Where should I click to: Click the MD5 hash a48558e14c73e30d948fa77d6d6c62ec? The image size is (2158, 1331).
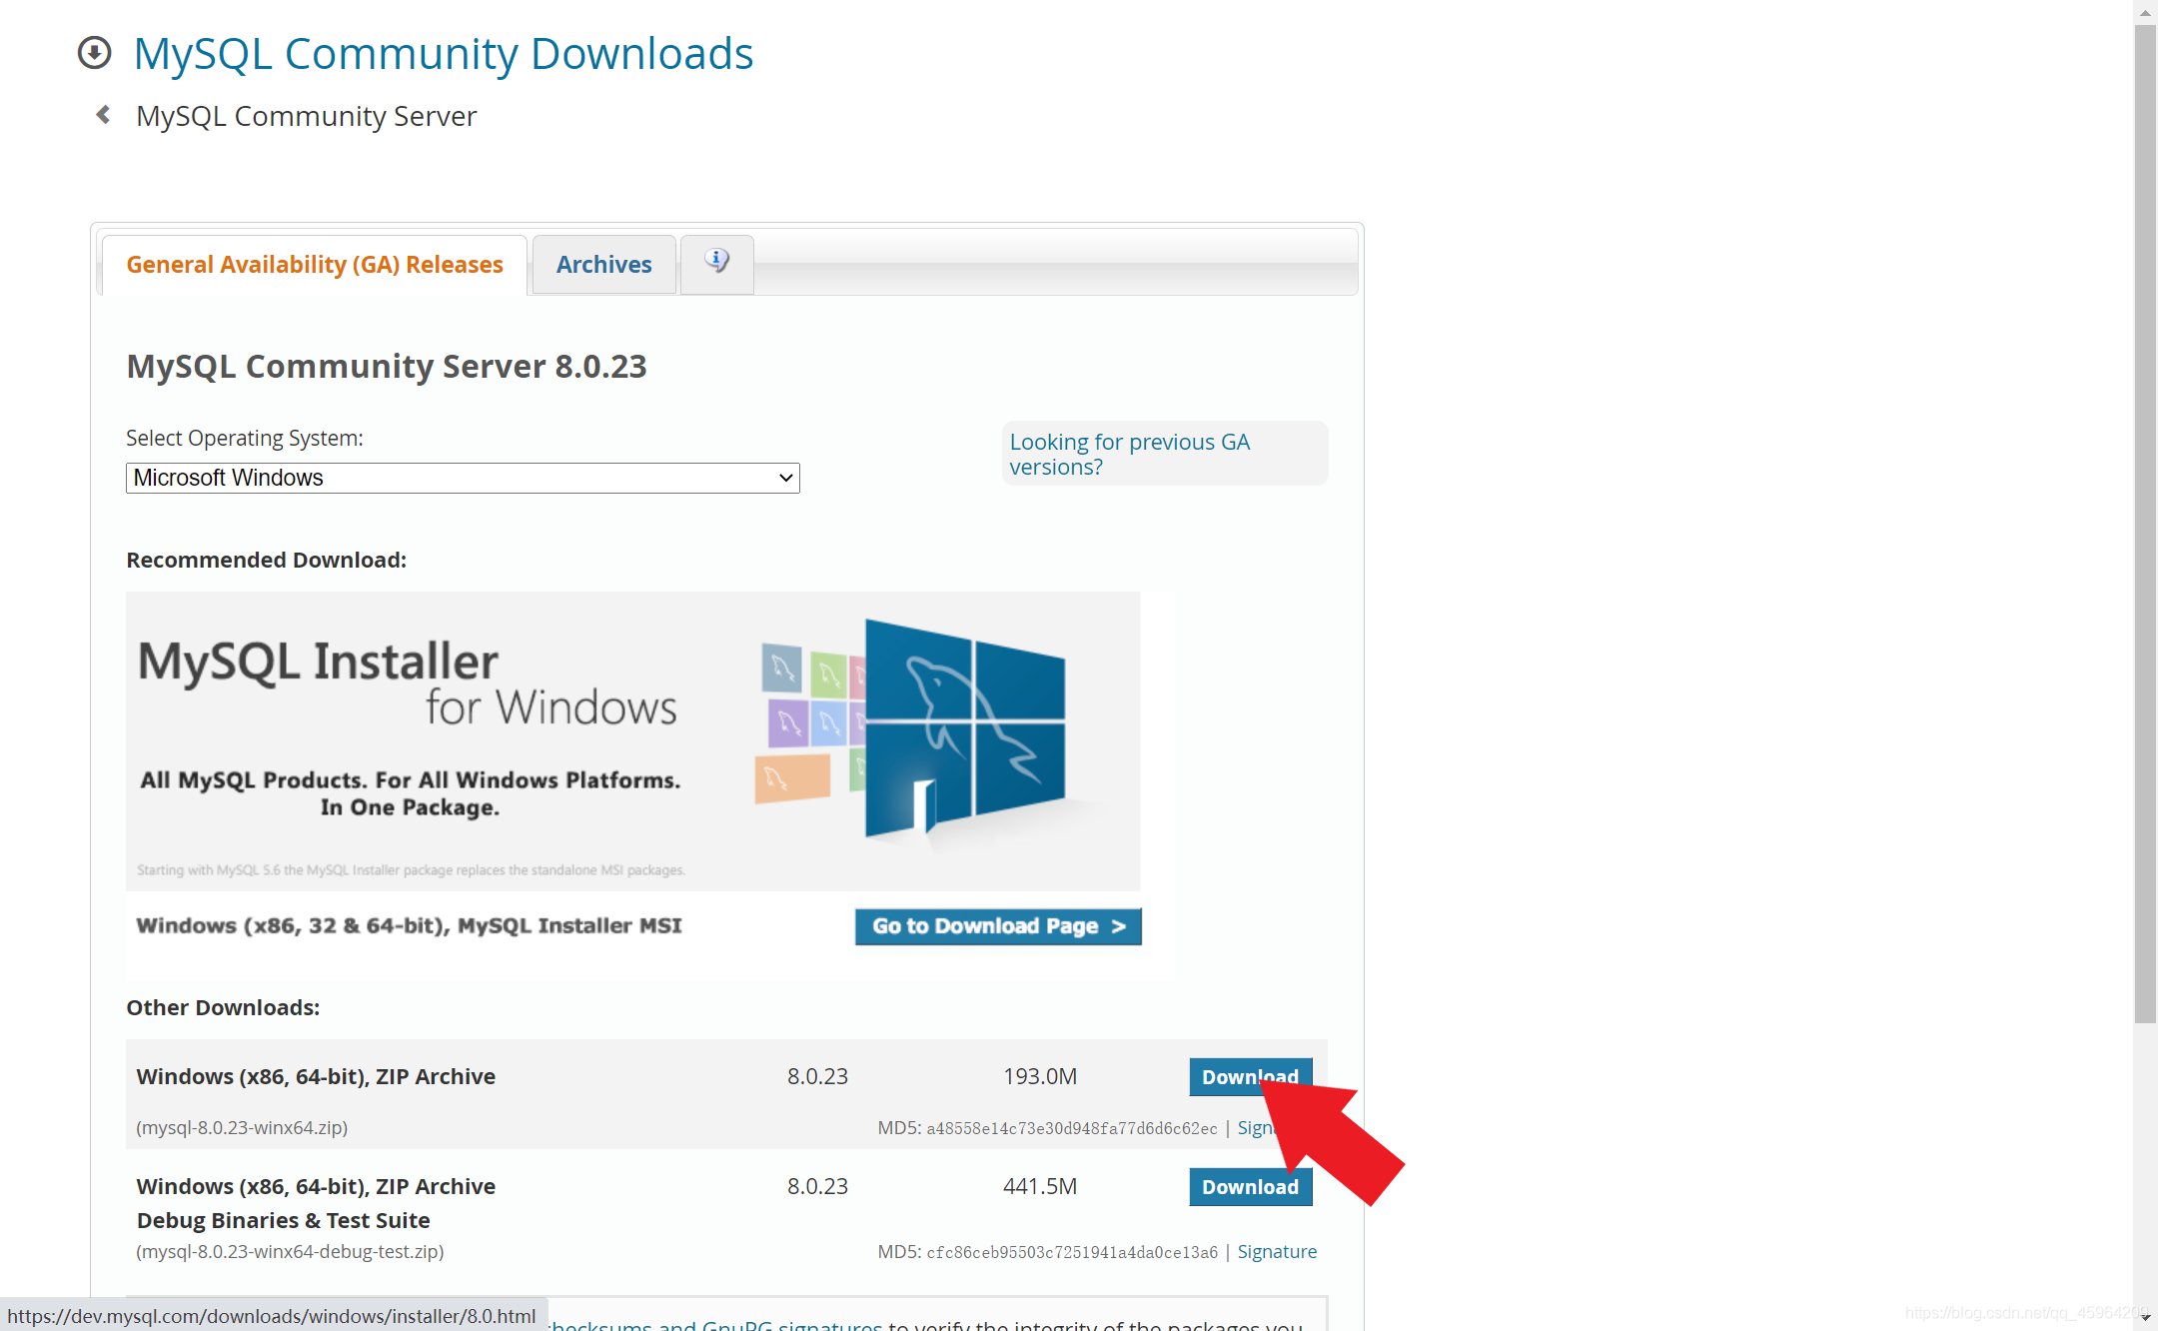(1072, 1128)
